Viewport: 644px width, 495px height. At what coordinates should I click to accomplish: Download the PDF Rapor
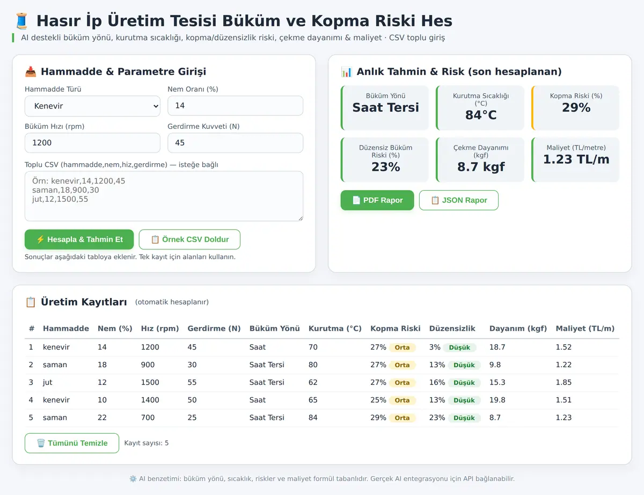point(377,200)
